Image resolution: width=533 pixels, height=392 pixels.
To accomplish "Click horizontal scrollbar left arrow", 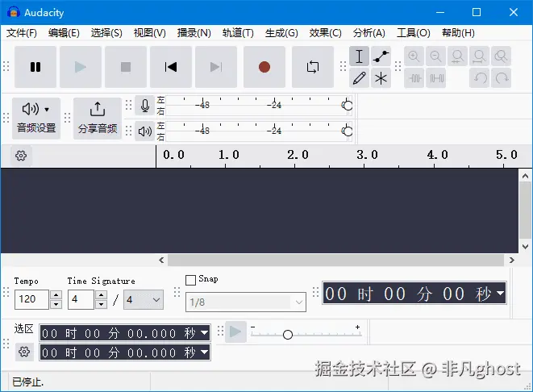I will (x=161, y=261).
